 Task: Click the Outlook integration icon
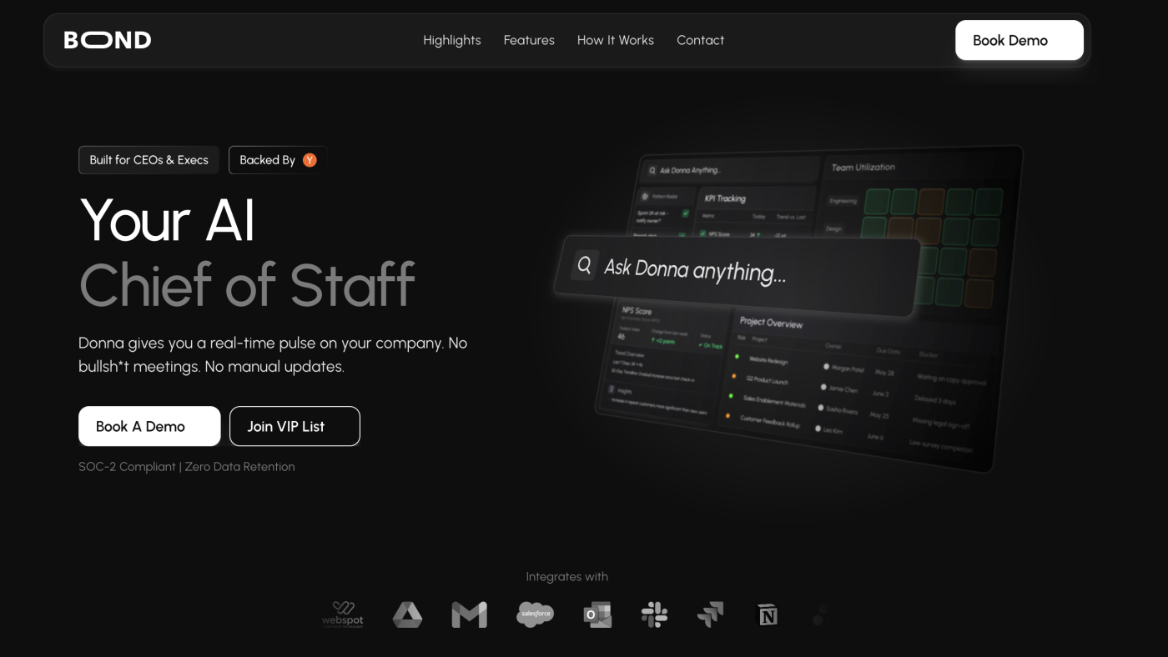point(597,615)
